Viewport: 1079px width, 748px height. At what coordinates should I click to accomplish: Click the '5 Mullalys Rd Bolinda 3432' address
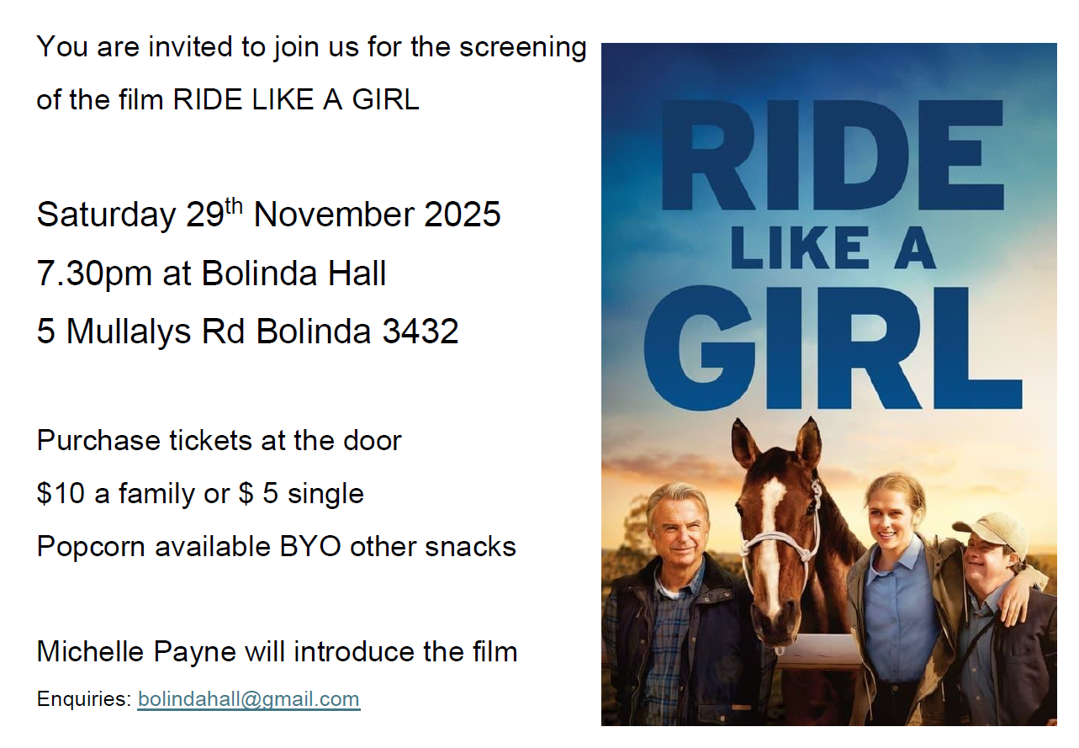(247, 332)
